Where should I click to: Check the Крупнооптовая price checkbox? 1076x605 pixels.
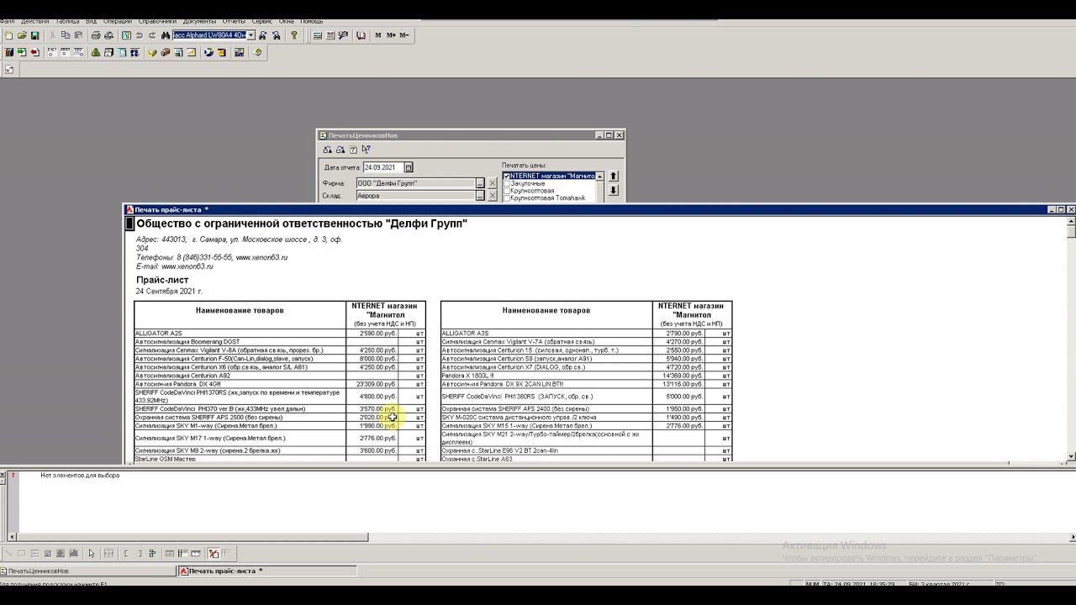(x=506, y=191)
